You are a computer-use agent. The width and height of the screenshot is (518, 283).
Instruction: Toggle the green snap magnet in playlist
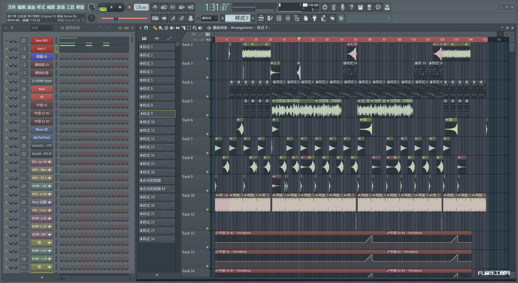pos(146,28)
